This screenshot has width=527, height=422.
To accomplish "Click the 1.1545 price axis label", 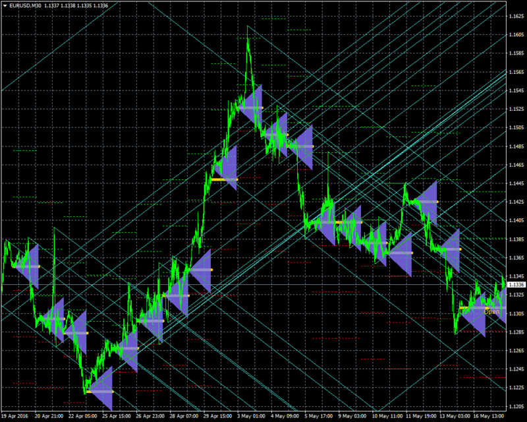I will pyautogui.click(x=516, y=90).
